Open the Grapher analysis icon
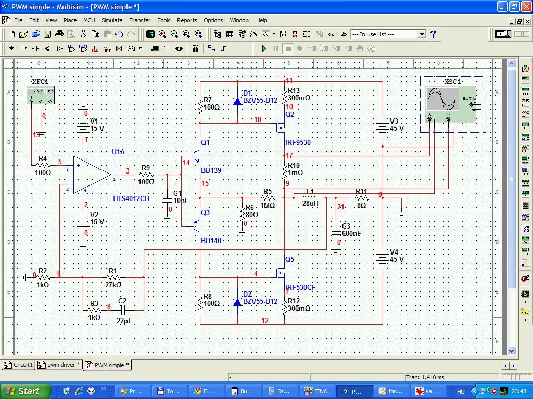The image size is (533, 399). coord(266,34)
